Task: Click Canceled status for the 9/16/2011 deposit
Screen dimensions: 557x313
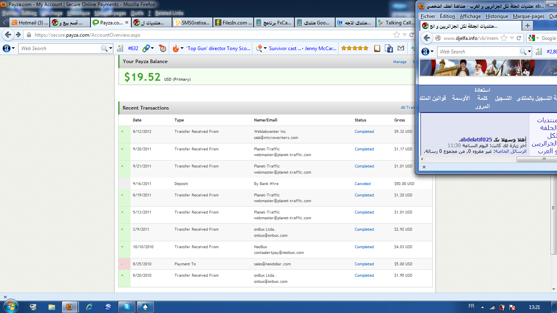Action: pyautogui.click(x=362, y=184)
